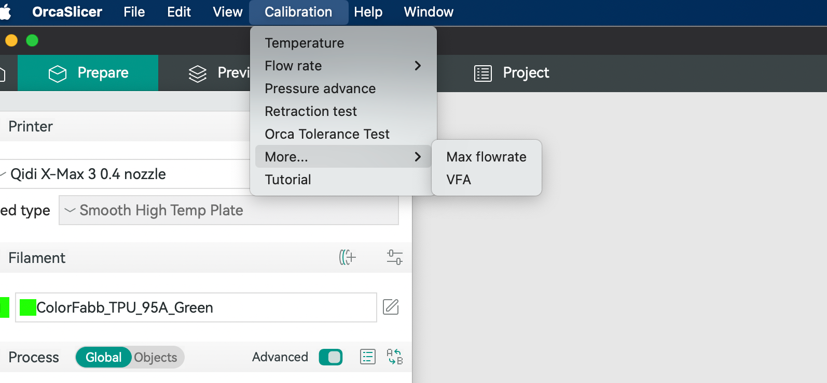Image resolution: width=827 pixels, height=383 pixels.
Task: Select Max flowrate in submenu
Action: pyautogui.click(x=486, y=157)
